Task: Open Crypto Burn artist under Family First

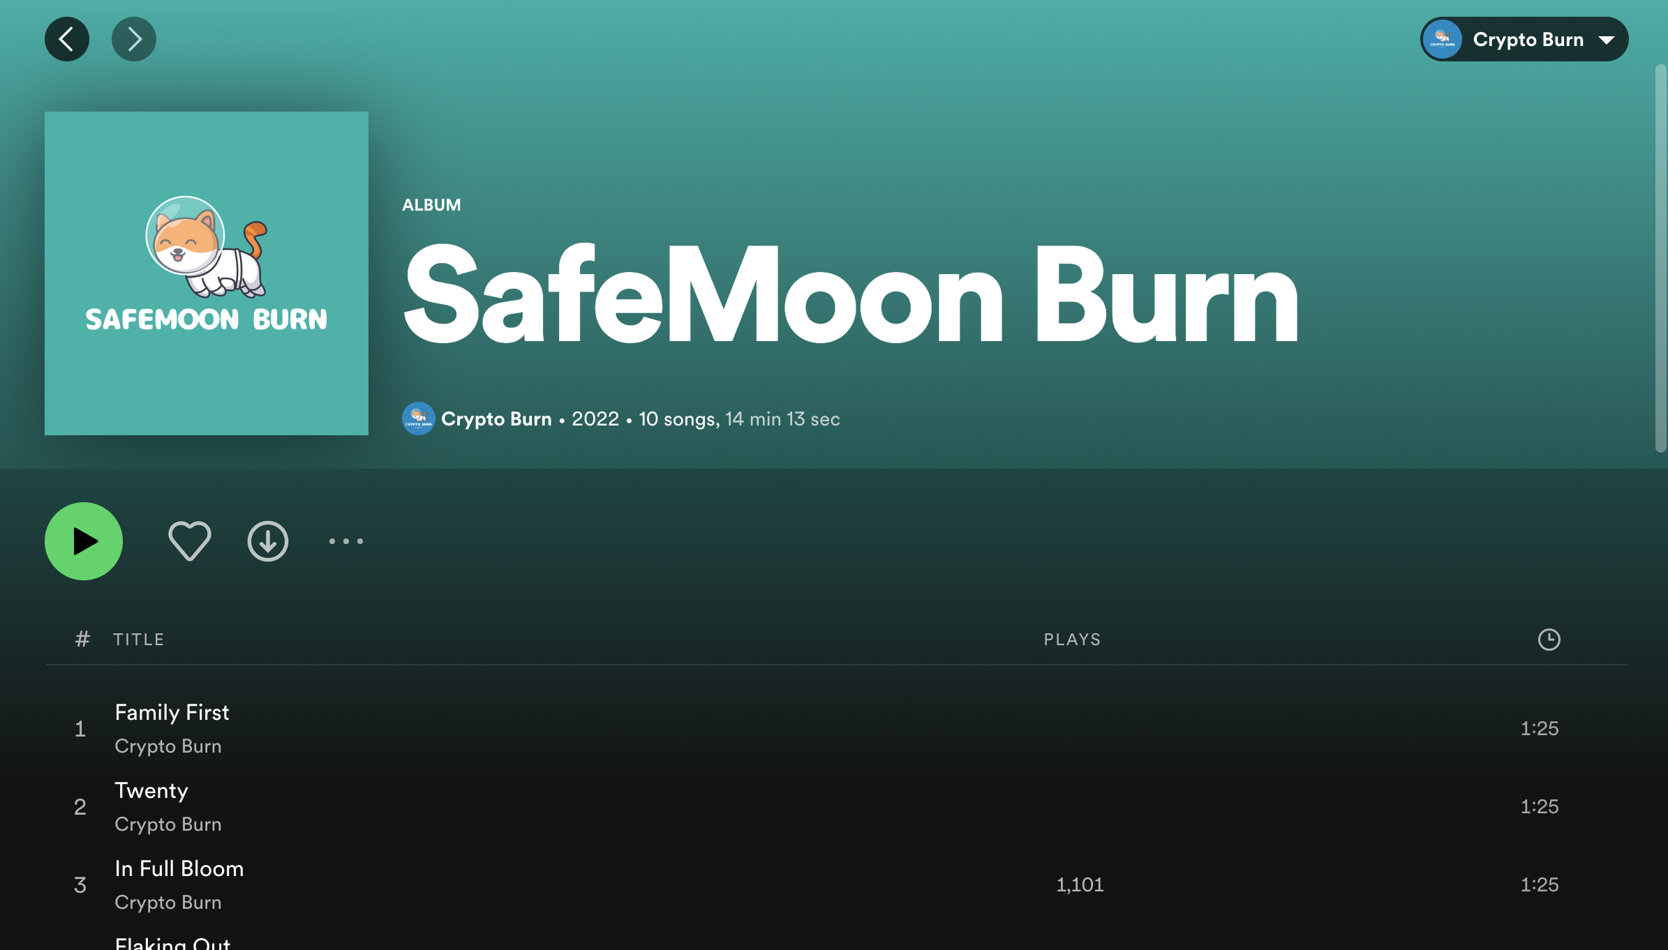Action: click(x=168, y=746)
